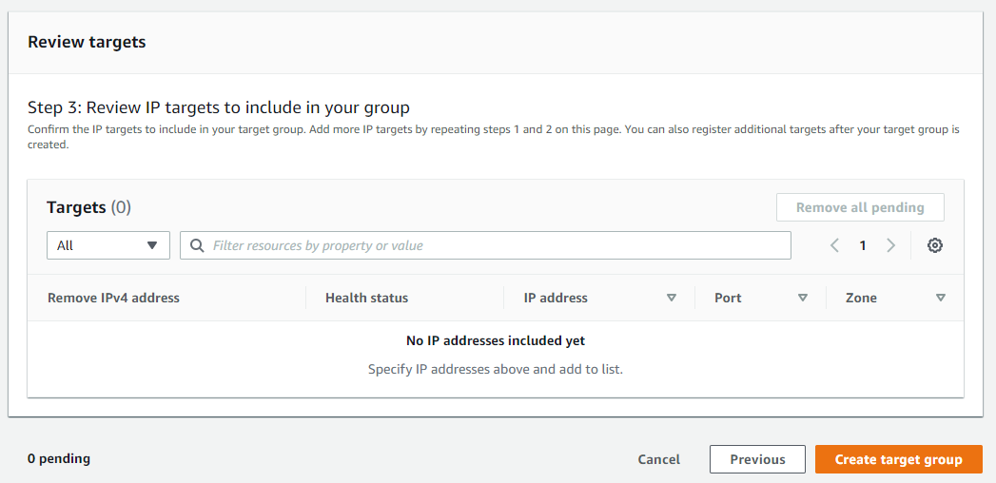Image resolution: width=996 pixels, height=483 pixels.
Task: Select page number 1 in pagination
Action: coord(863,245)
